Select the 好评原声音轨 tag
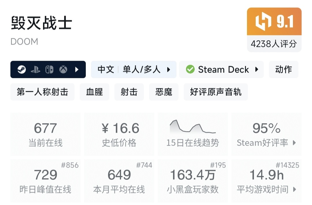This screenshot has width=312, height=205. point(216,92)
